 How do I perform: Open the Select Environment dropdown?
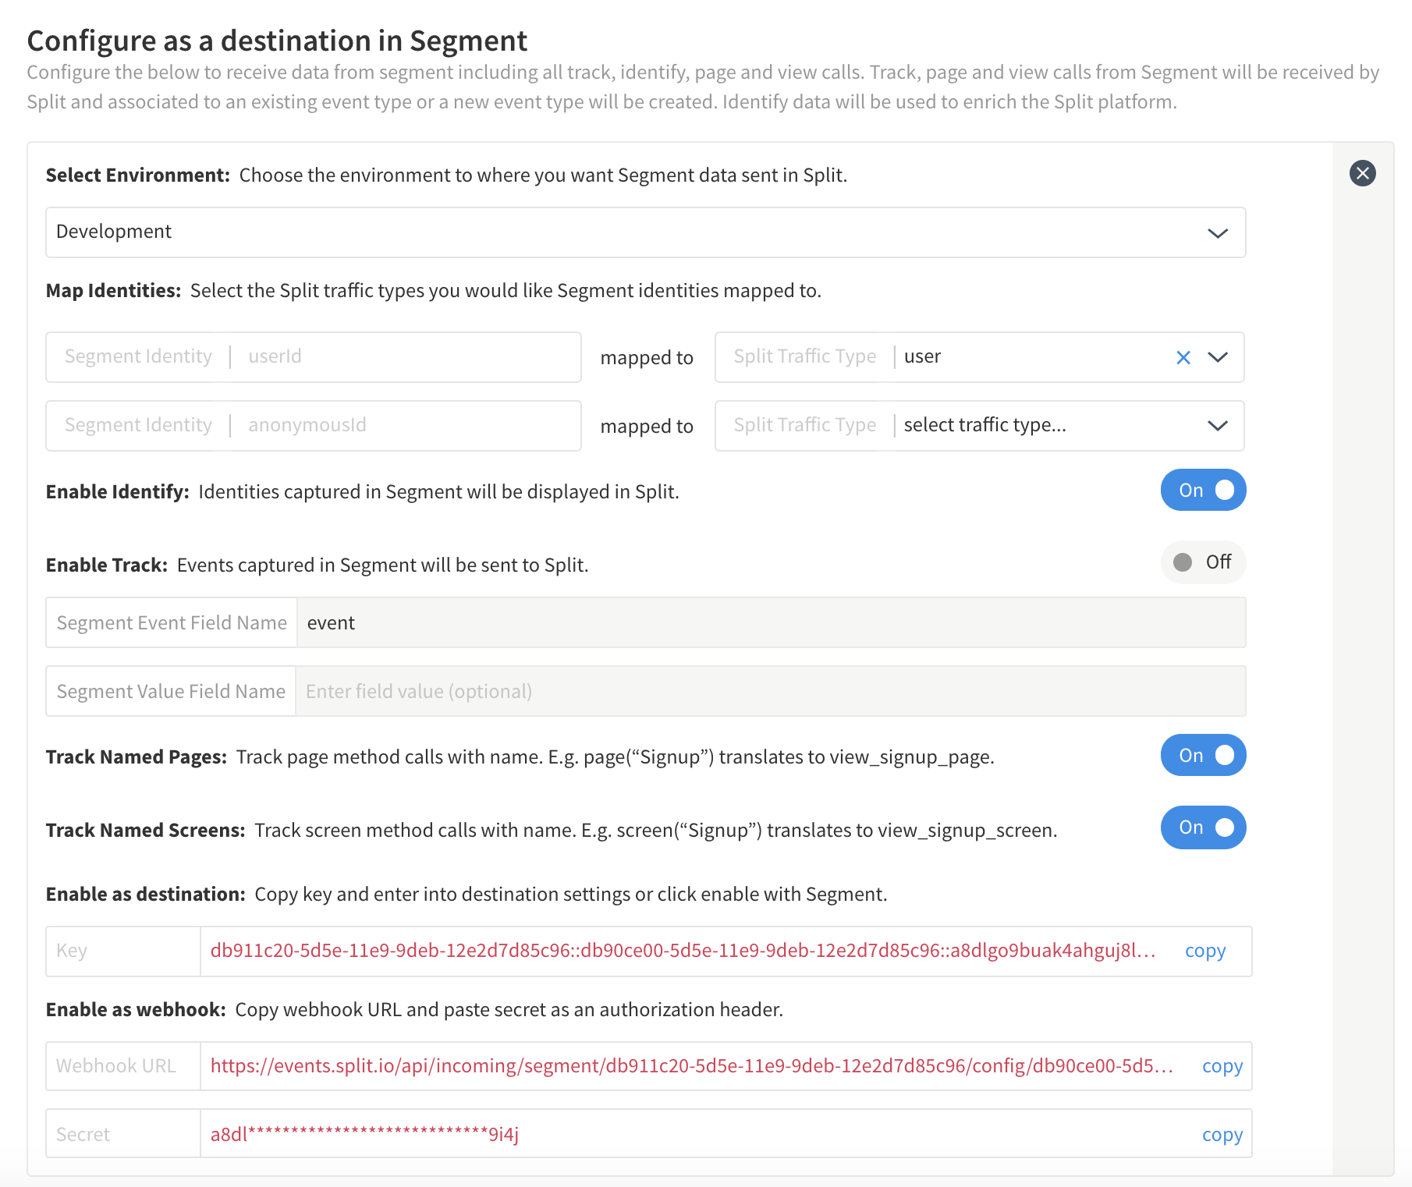pyautogui.click(x=1217, y=233)
